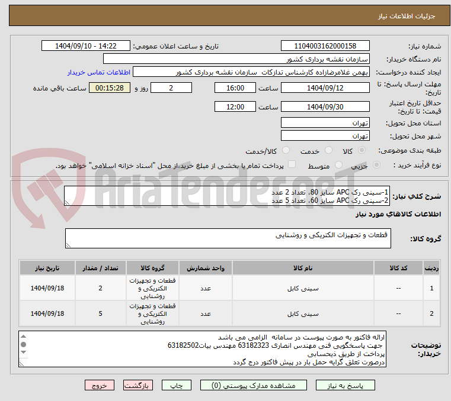Click date 1404/09/18 in row 2
Screen dimensions: 451x401
pos(47,313)
